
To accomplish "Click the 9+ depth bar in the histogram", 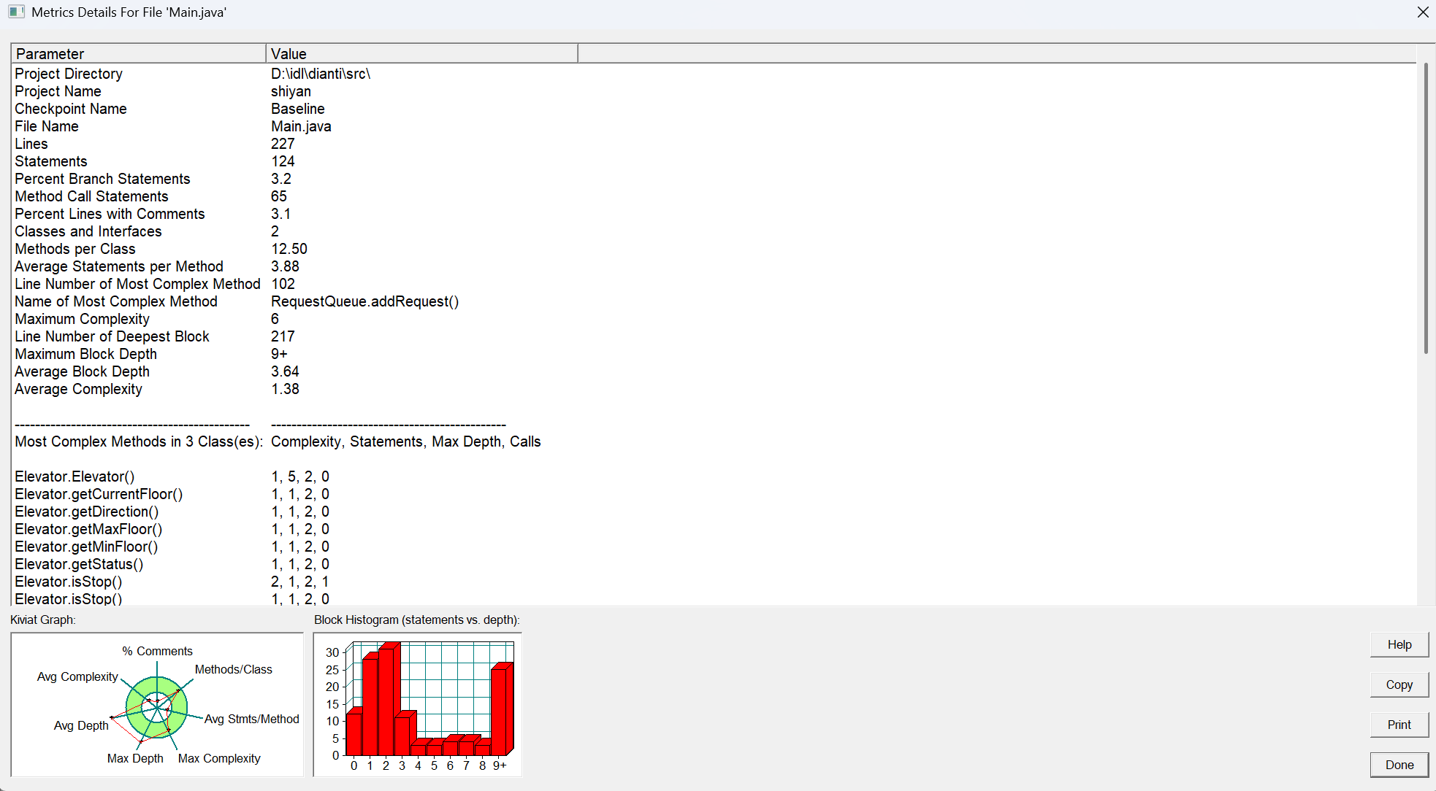I will (x=499, y=711).
